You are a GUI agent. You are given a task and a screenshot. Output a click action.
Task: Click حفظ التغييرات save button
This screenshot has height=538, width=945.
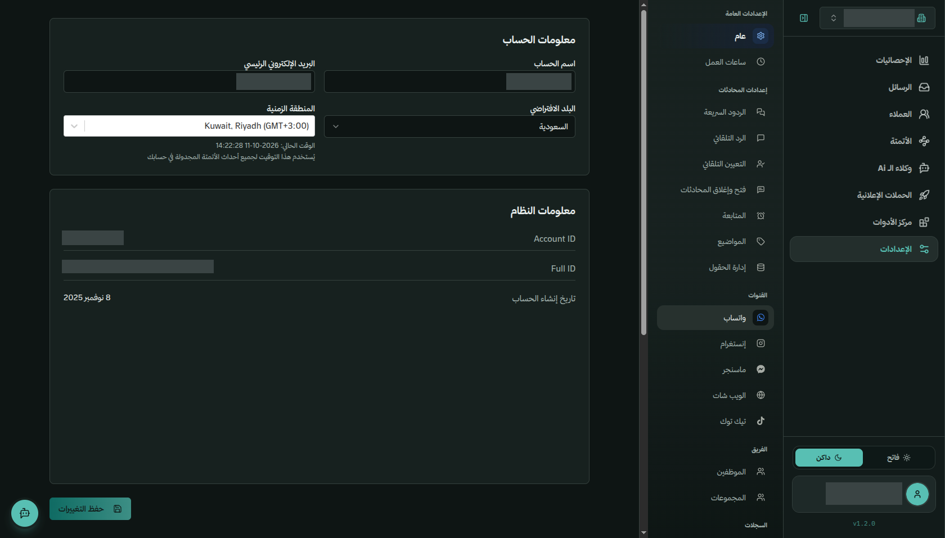coord(90,509)
